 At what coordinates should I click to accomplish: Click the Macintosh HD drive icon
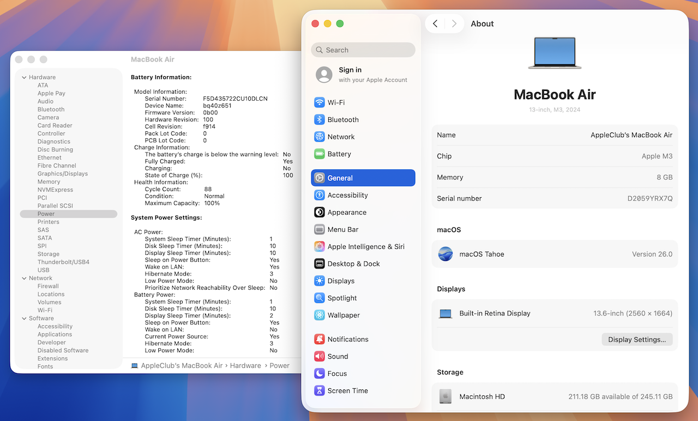[446, 396]
